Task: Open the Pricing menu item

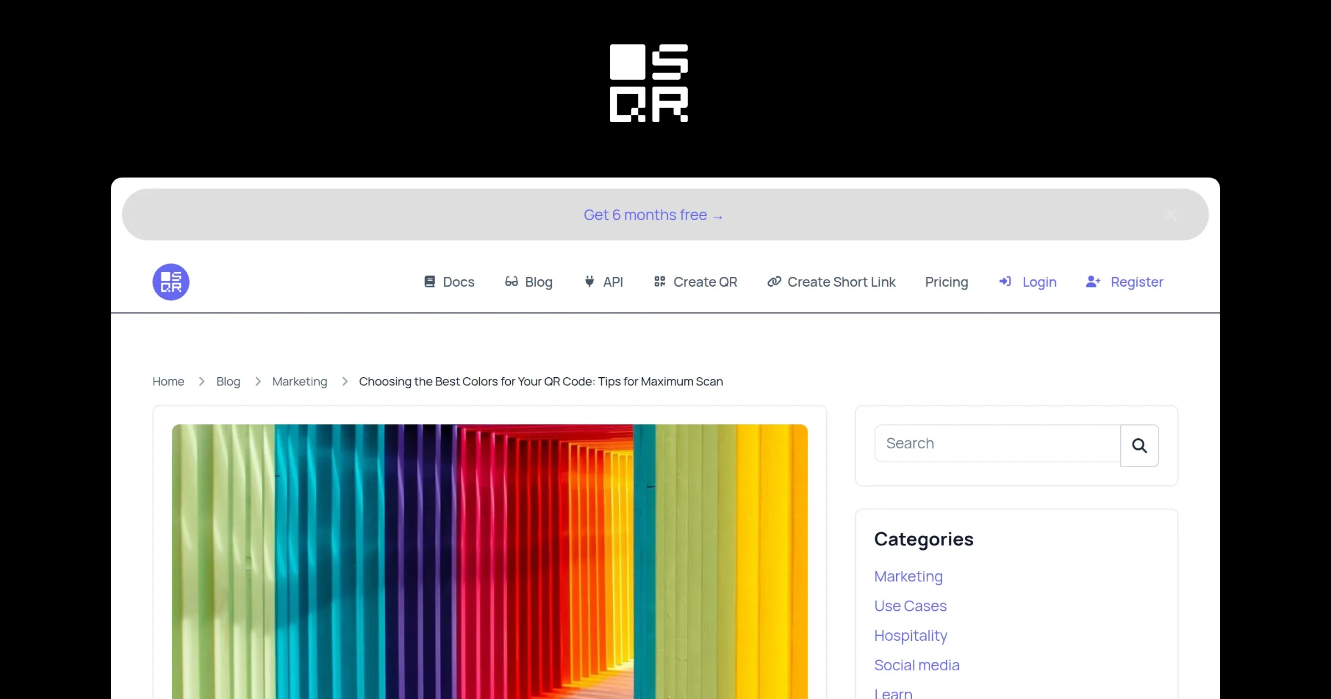Action: coord(946,282)
